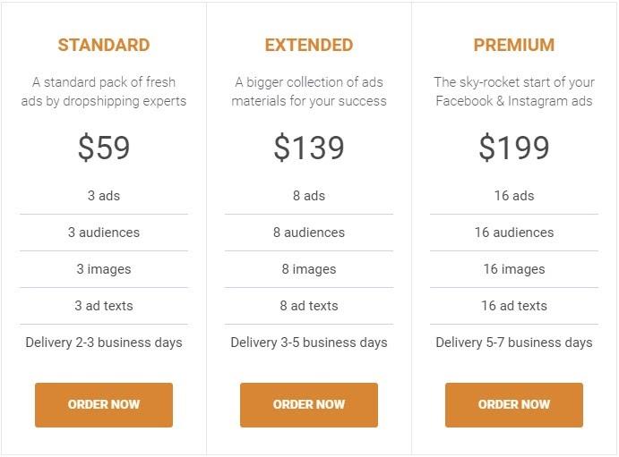
Task: Select the STANDARD plan heading
Action: coord(104,45)
